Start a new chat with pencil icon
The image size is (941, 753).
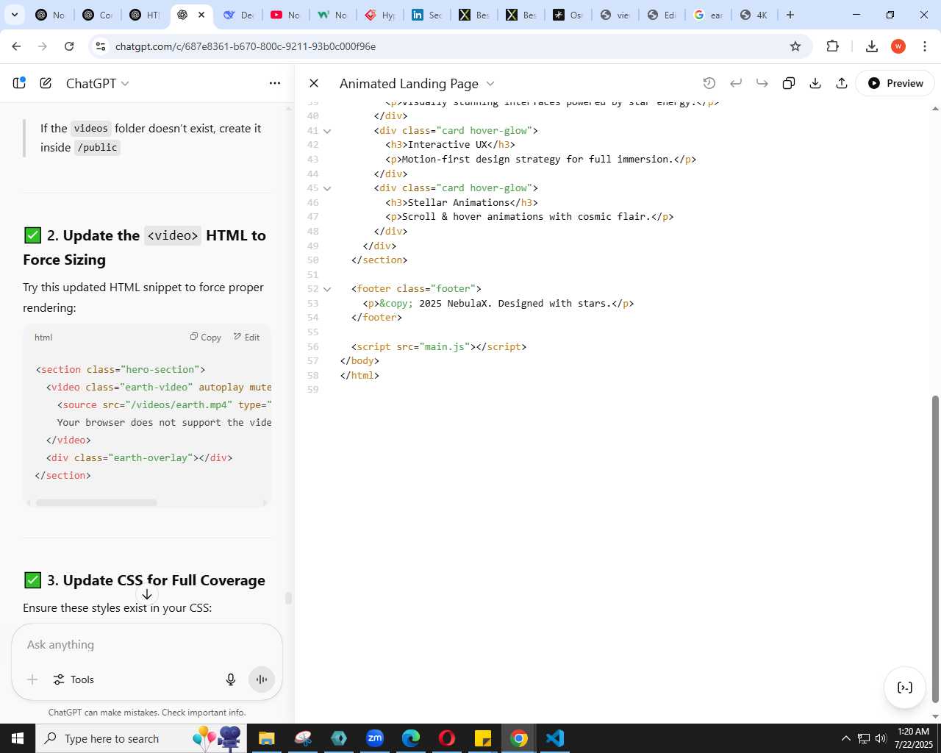click(x=46, y=83)
